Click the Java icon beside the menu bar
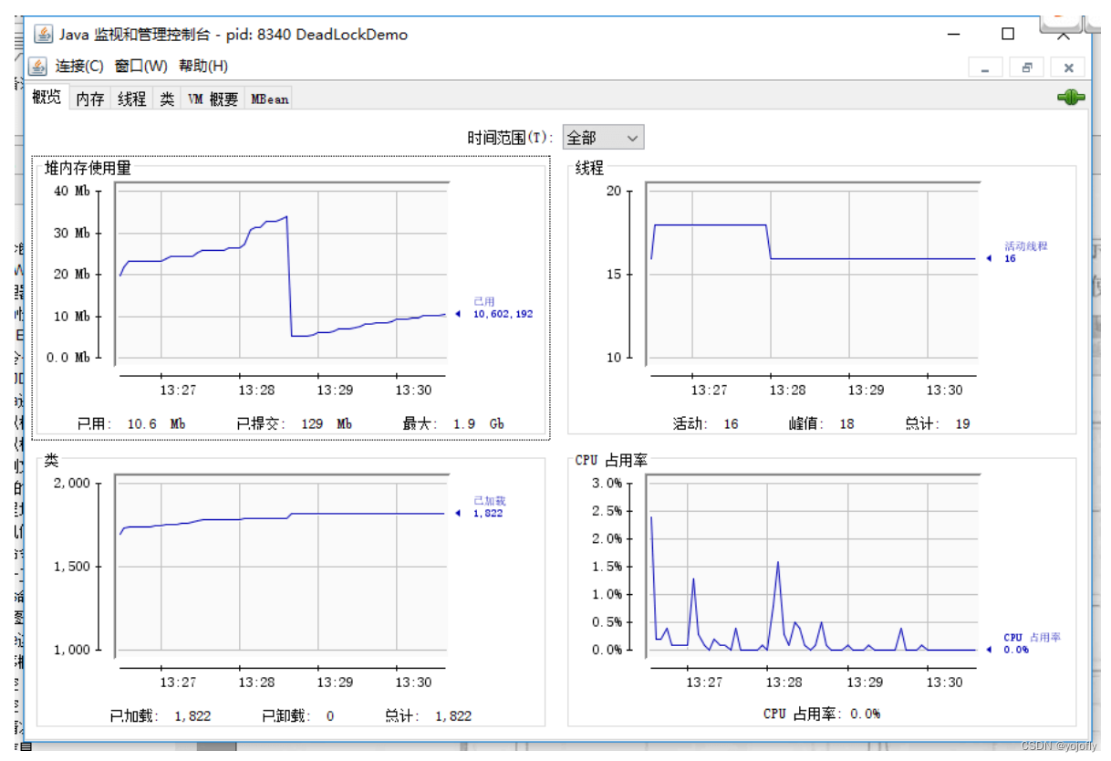The image size is (1111, 761). pos(37,67)
